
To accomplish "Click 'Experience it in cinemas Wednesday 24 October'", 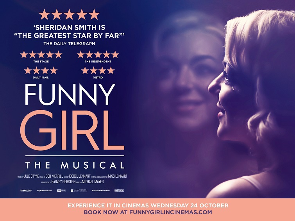I will pos(148,205).
